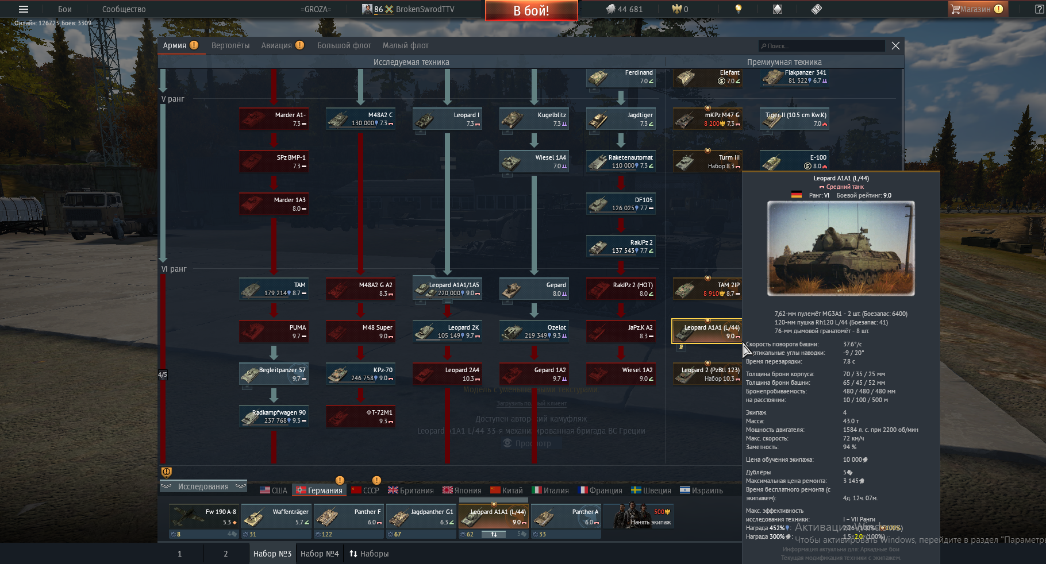The height and width of the screenshot is (564, 1046).
Task: Select the premium Elefant vehicle card
Action: pyautogui.click(x=707, y=77)
